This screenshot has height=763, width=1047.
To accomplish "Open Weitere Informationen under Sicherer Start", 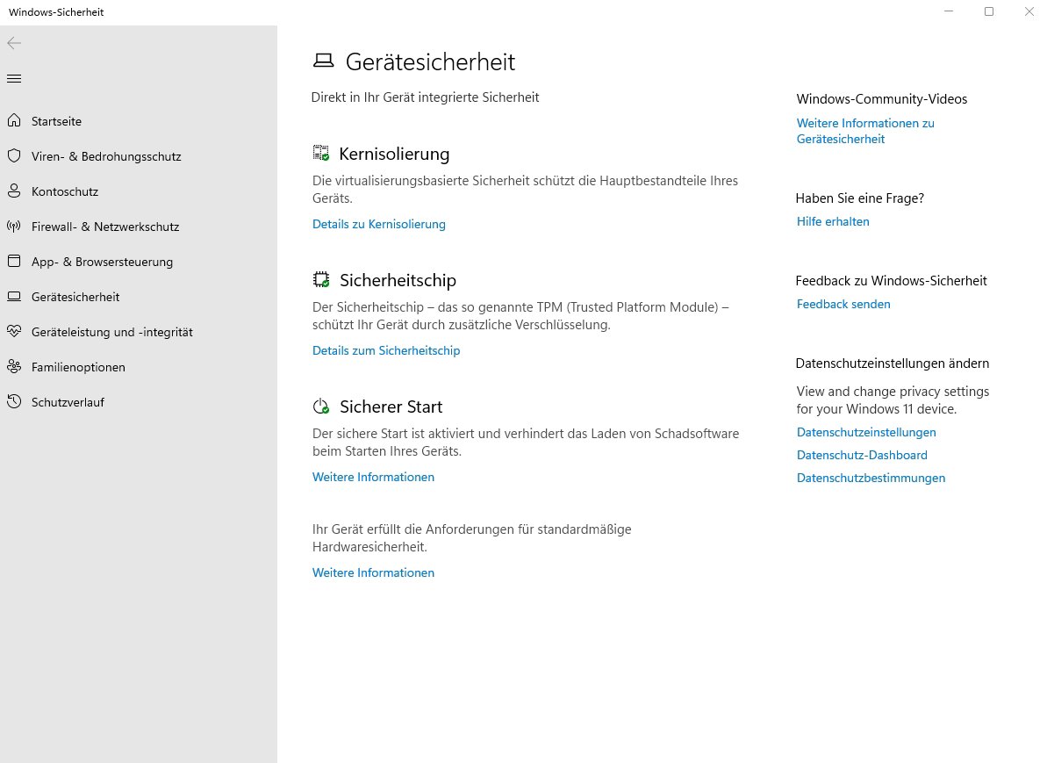I will coord(373,477).
